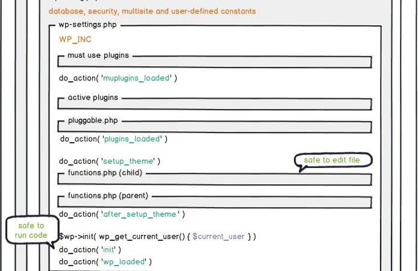Viewport: 418px width, 271px height.
Task: Click the safe to edit file bubble
Action: coord(332,160)
